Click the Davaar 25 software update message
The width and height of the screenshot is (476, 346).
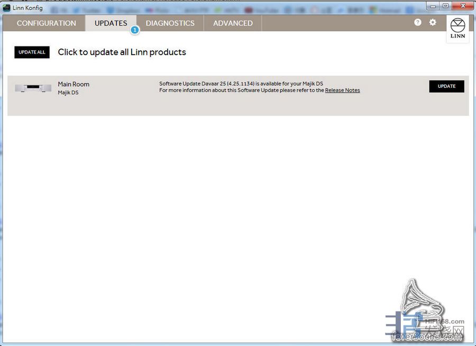(241, 84)
